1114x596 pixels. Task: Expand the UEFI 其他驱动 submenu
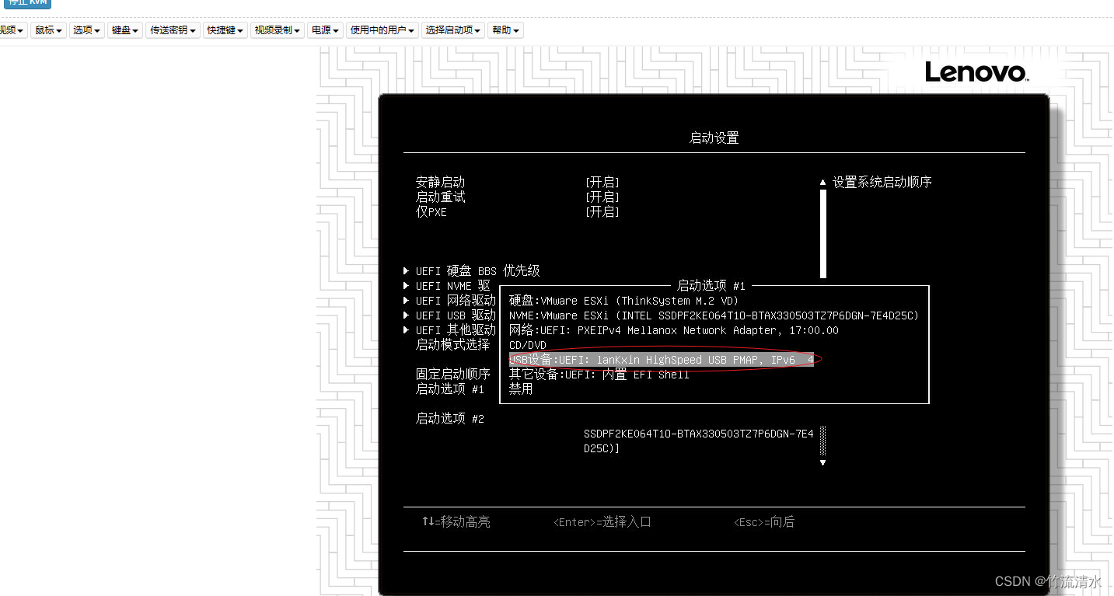[449, 330]
